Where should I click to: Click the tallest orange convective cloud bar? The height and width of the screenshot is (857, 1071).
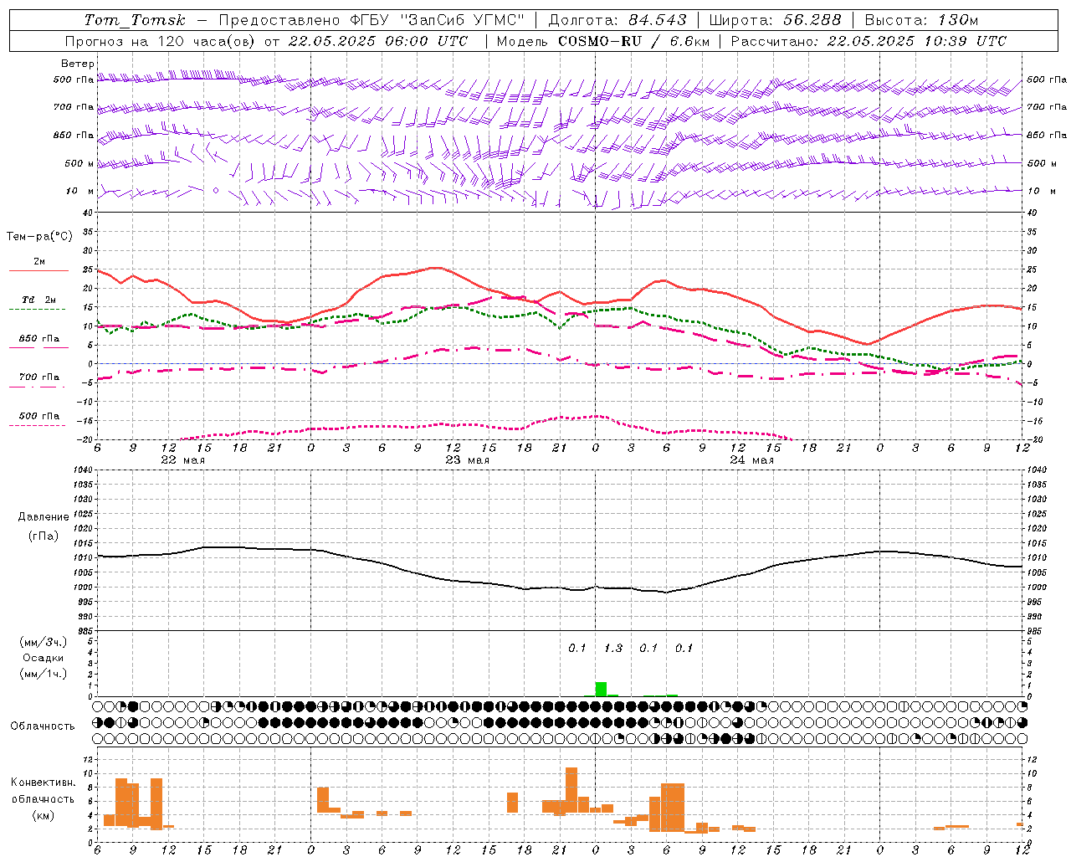571,789
